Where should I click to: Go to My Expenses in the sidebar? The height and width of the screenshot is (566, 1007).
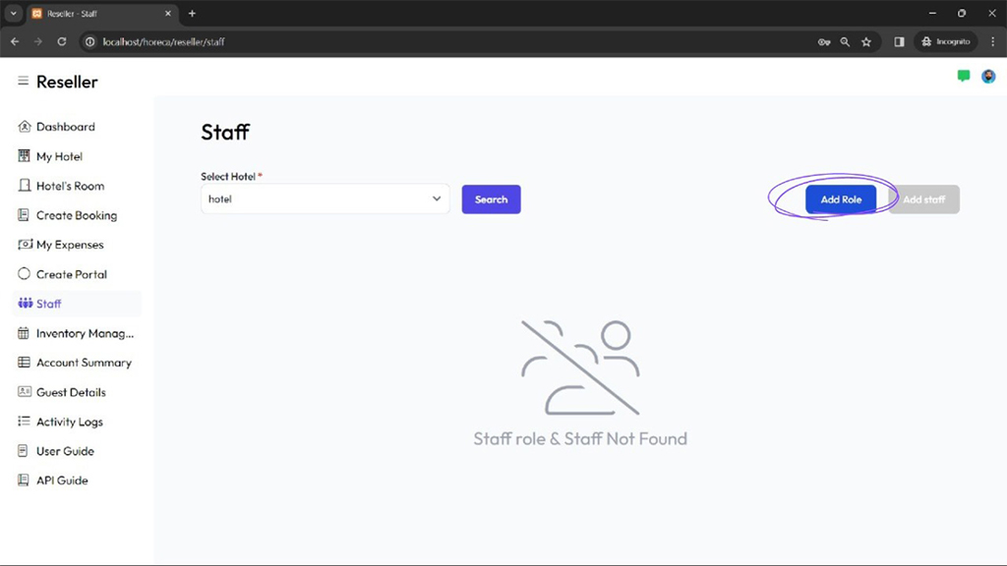coord(69,245)
